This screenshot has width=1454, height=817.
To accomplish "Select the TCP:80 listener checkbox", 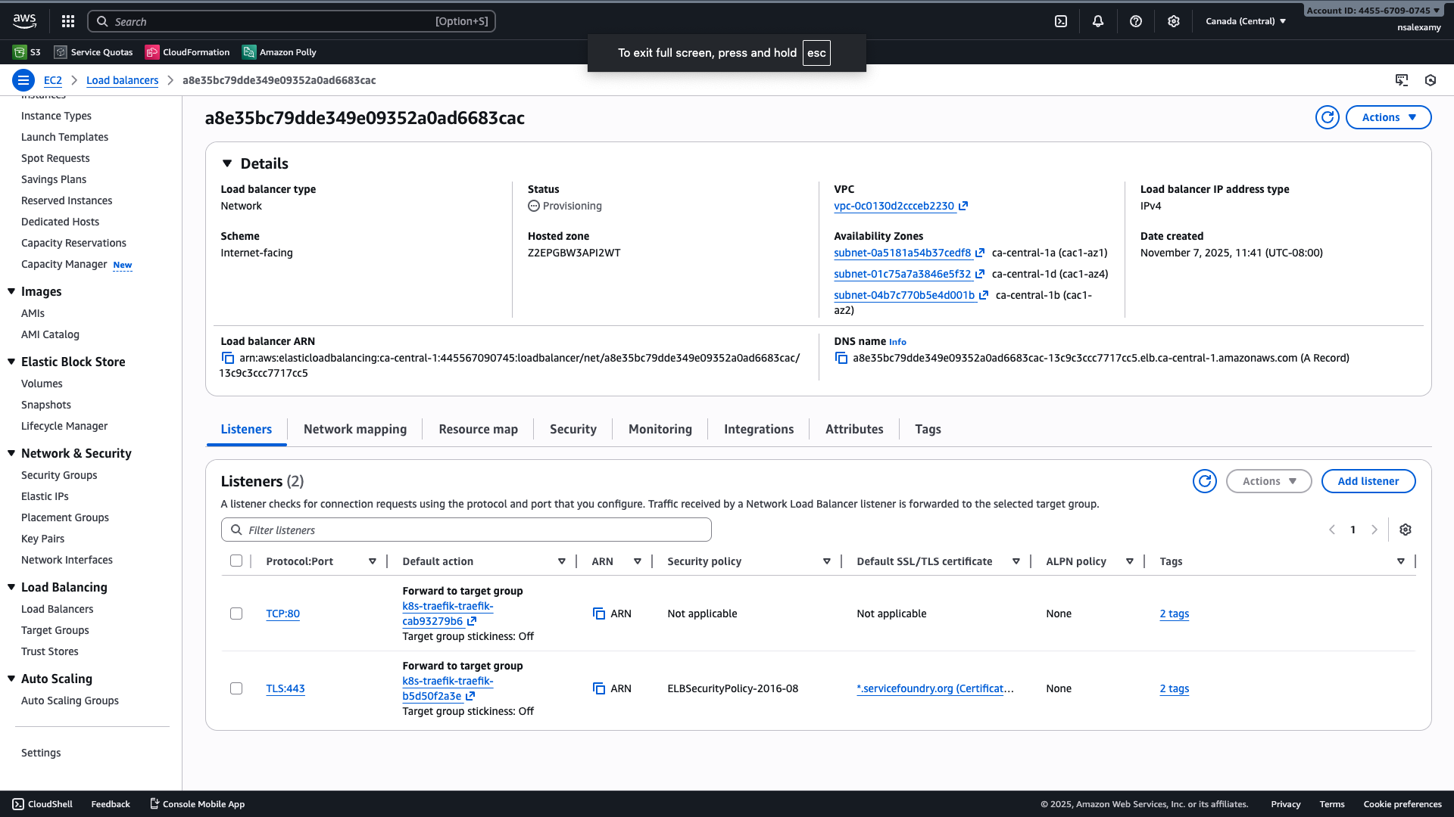I will tap(236, 614).
